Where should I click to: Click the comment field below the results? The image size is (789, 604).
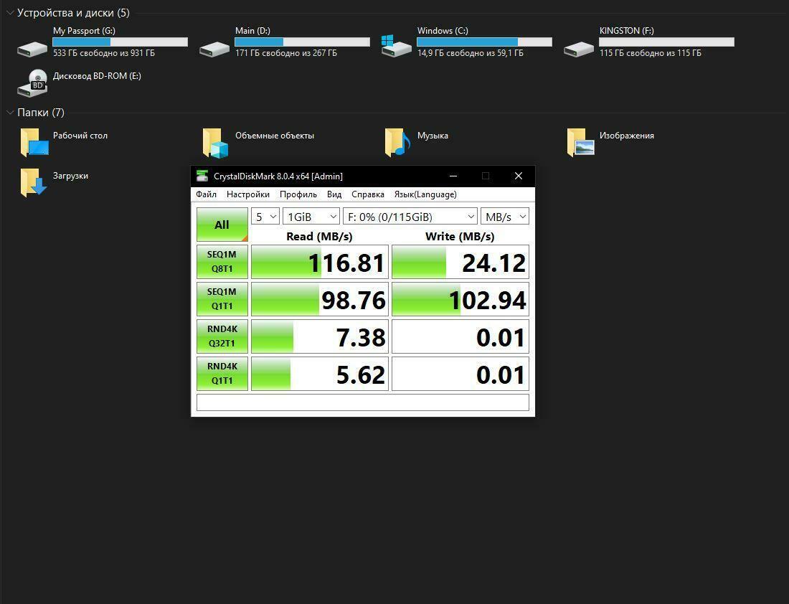[363, 402]
